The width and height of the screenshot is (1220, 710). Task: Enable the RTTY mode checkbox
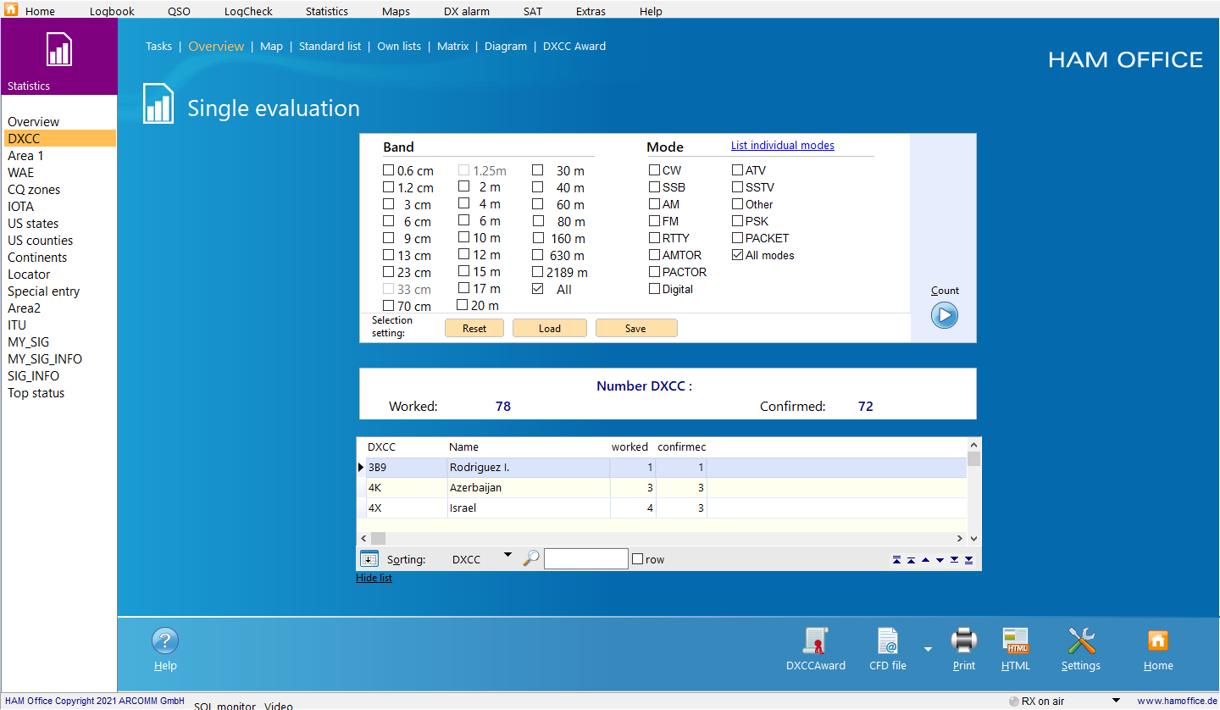tap(654, 238)
